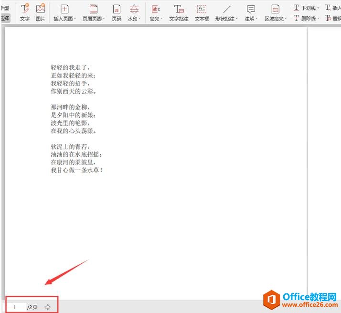Image resolution: width=341 pixels, height=313 pixels.
Task: Click the line 轻轻的我走了
Action: pyautogui.click(x=70, y=67)
